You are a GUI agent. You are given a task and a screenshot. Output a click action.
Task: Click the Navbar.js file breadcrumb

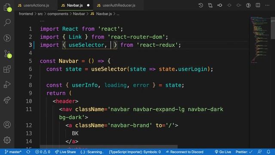point(101,14)
